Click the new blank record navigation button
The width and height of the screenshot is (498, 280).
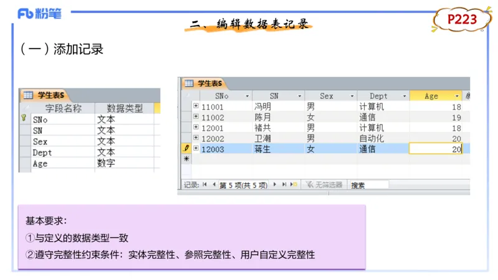(293, 184)
